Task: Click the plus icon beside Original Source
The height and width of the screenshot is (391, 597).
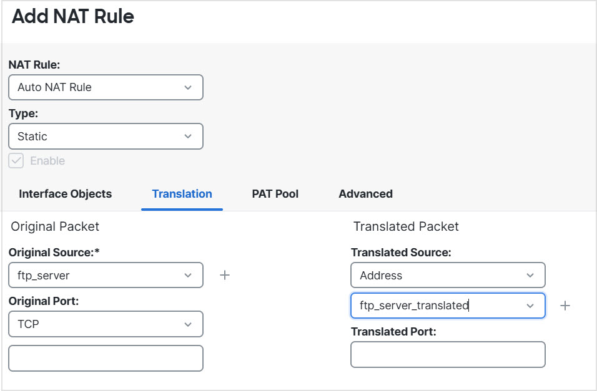Action: coord(225,275)
